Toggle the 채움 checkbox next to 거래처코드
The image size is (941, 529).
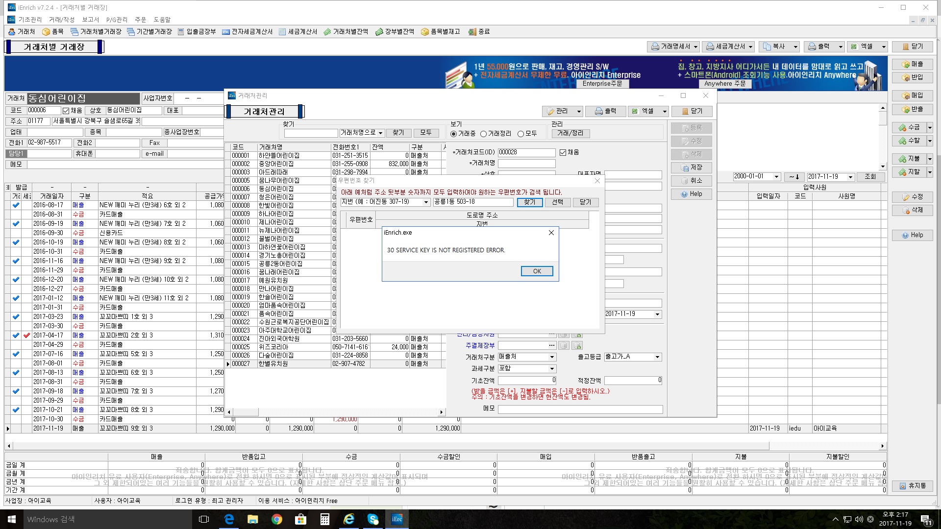coord(563,152)
